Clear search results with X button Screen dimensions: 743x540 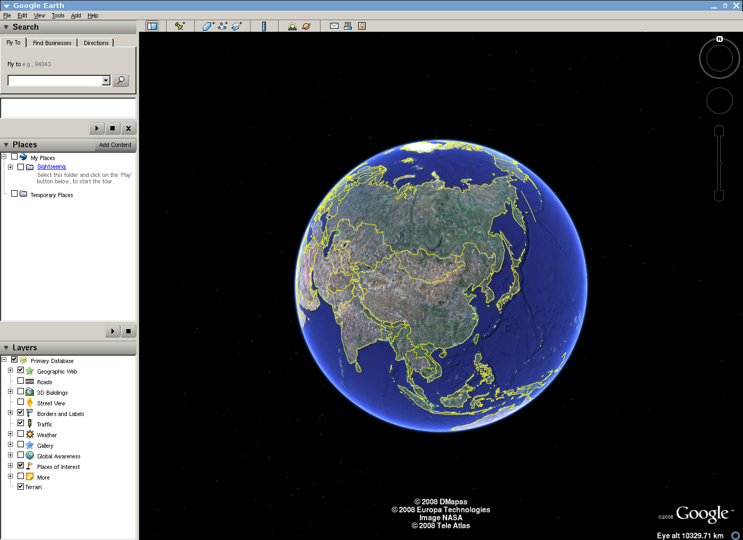click(x=128, y=128)
